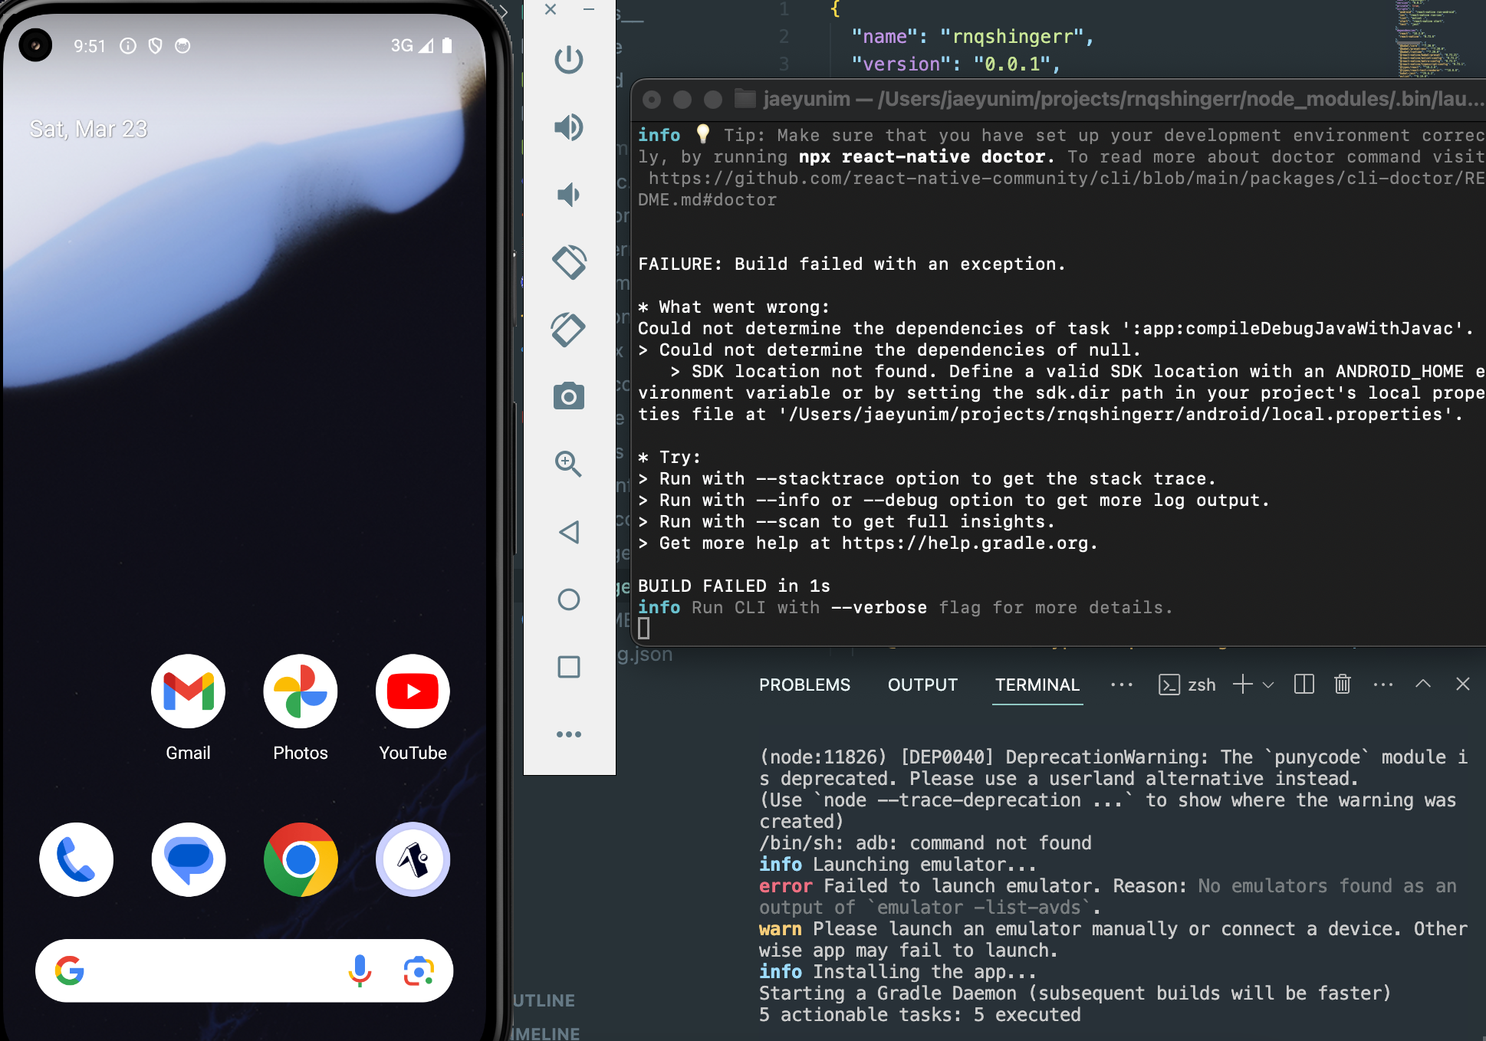Click the 'adb: command not found' line
The height and width of the screenshot is (1041, 1486).
[925, 842]
